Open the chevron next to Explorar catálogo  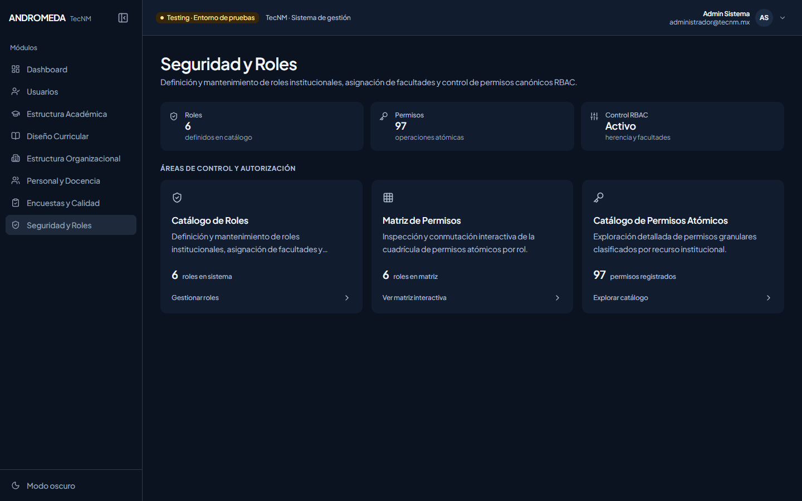(x=769, y=298)
